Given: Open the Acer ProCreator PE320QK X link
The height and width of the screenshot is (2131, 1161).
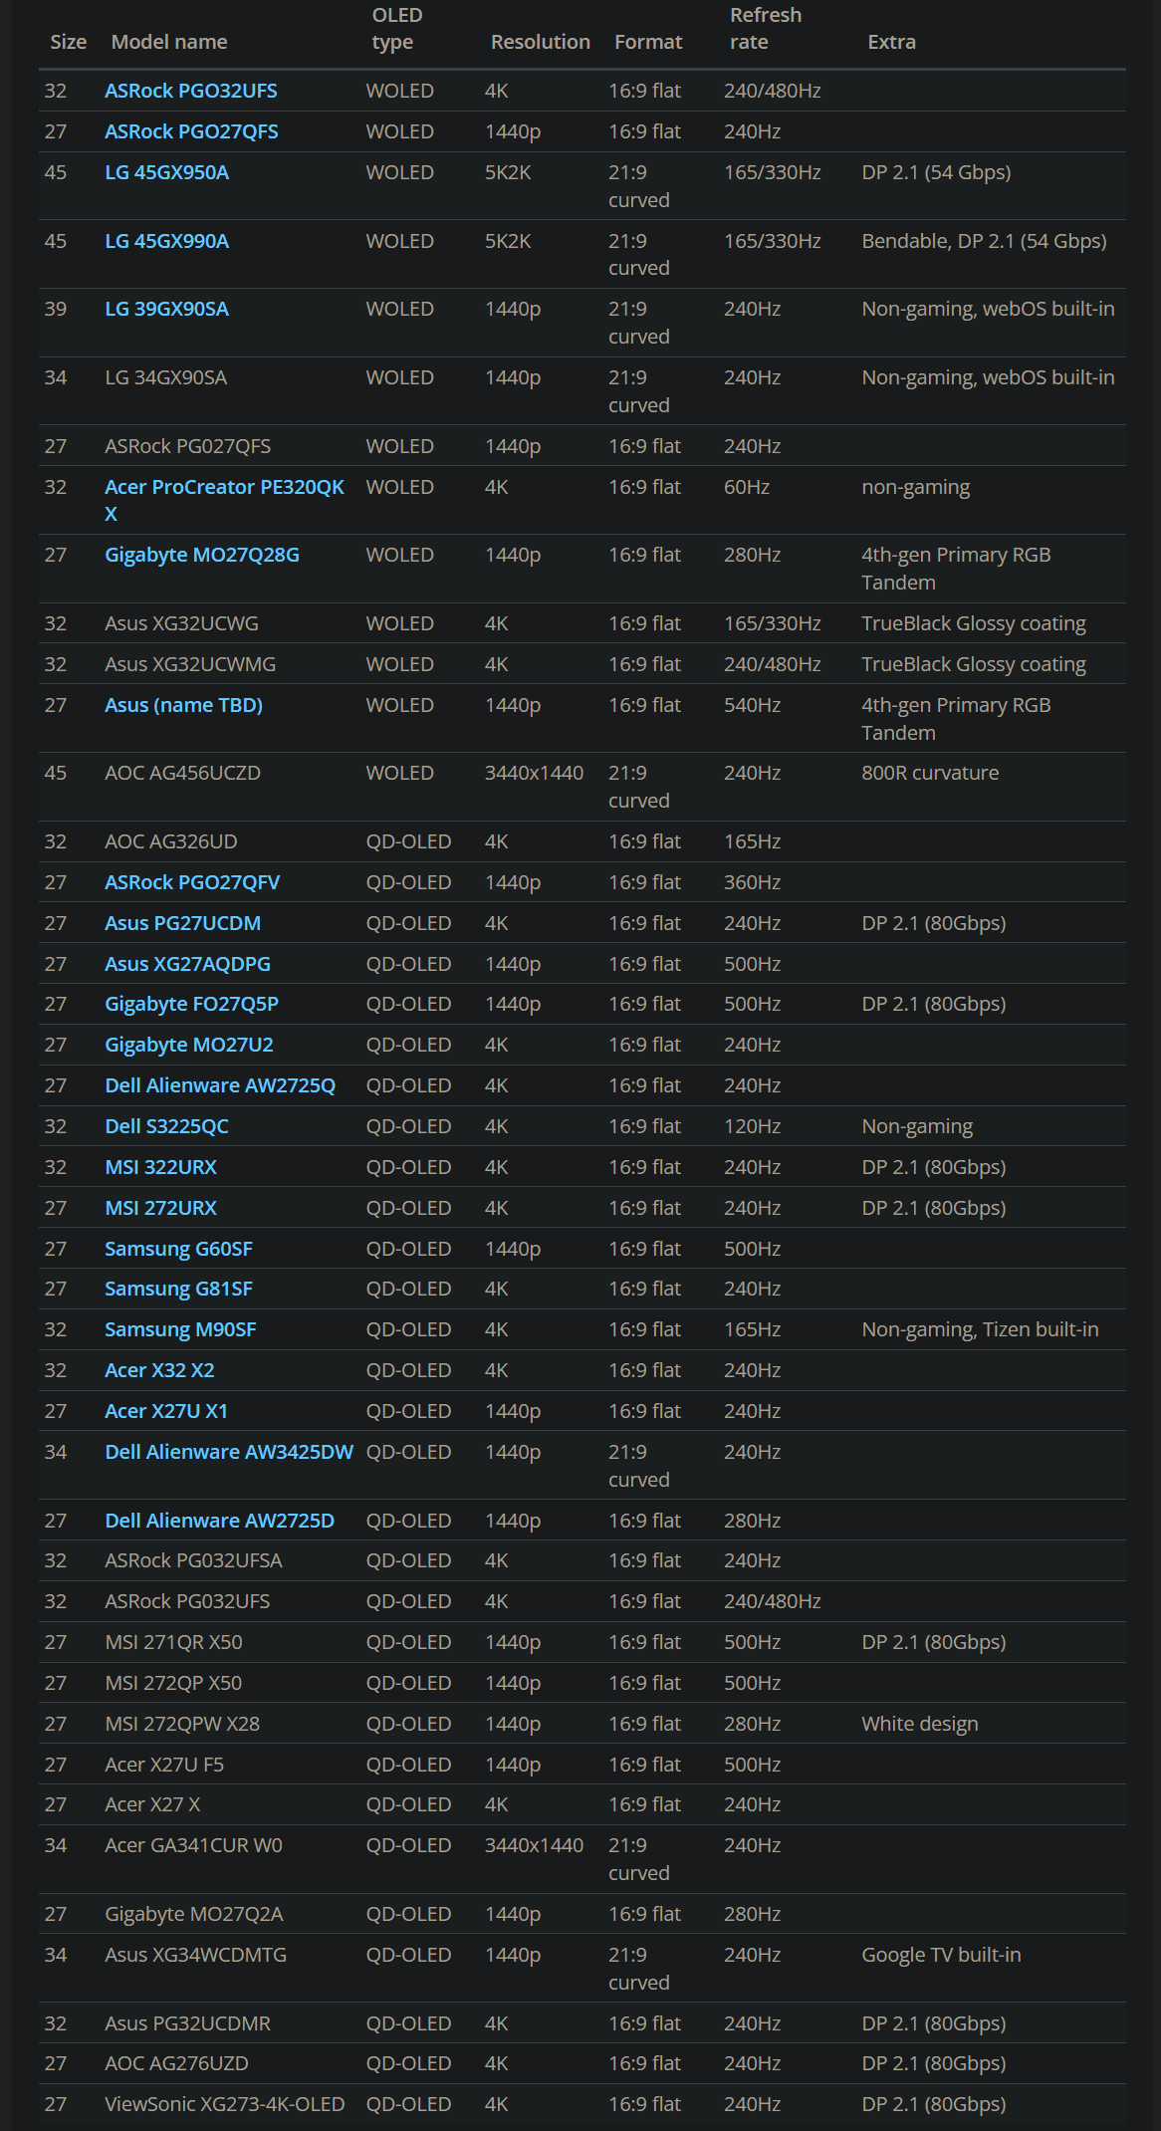Looking at the screenshot, I should (225, 500).
